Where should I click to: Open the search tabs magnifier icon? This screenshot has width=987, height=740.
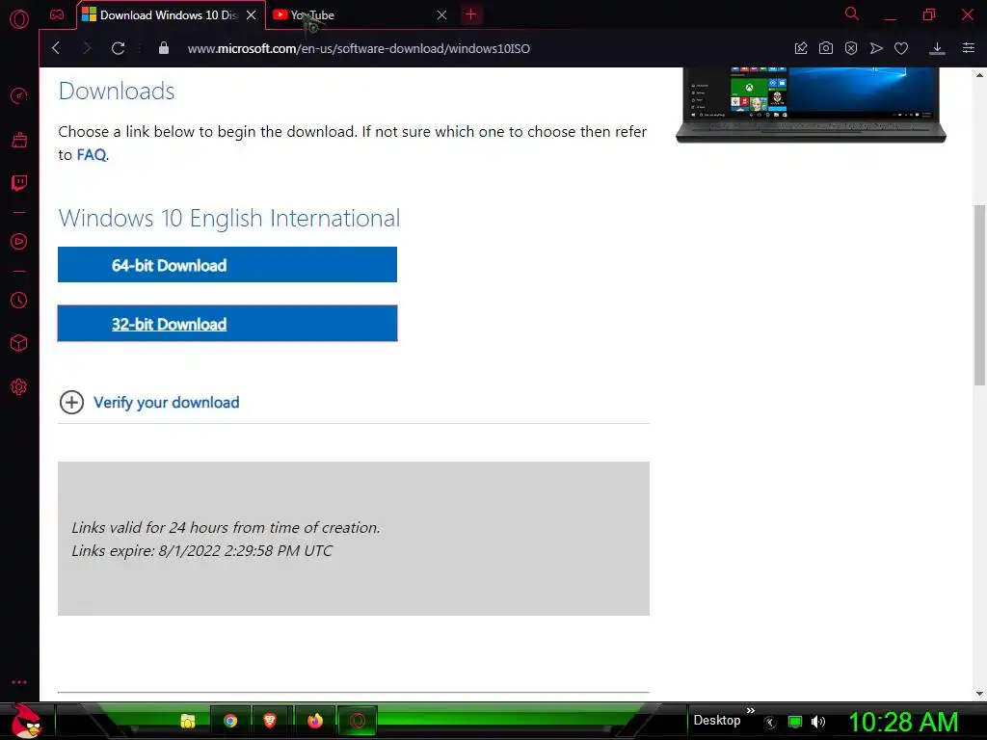(852, 13)
